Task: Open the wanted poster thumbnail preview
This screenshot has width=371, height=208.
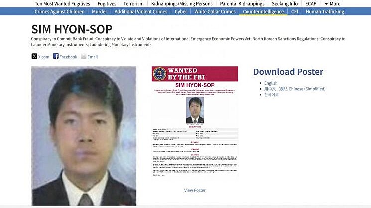Action: point(195,122)
